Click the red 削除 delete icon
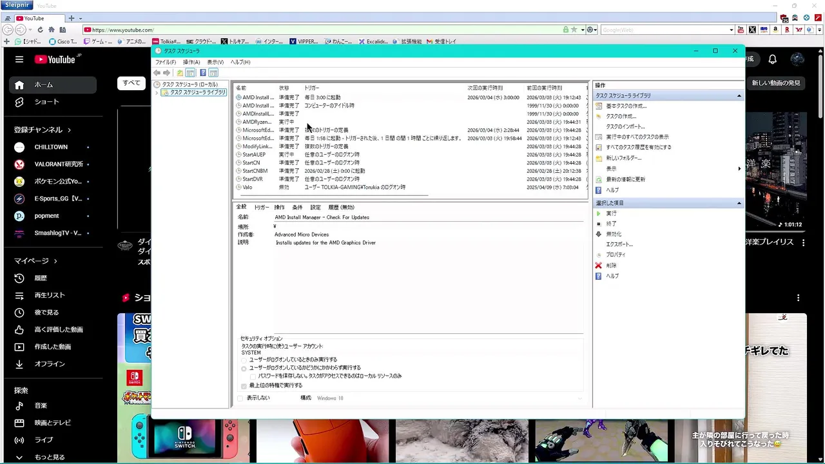Image resolution: width=825 pixels, height=464 pixels. click(x=599, y=266)
